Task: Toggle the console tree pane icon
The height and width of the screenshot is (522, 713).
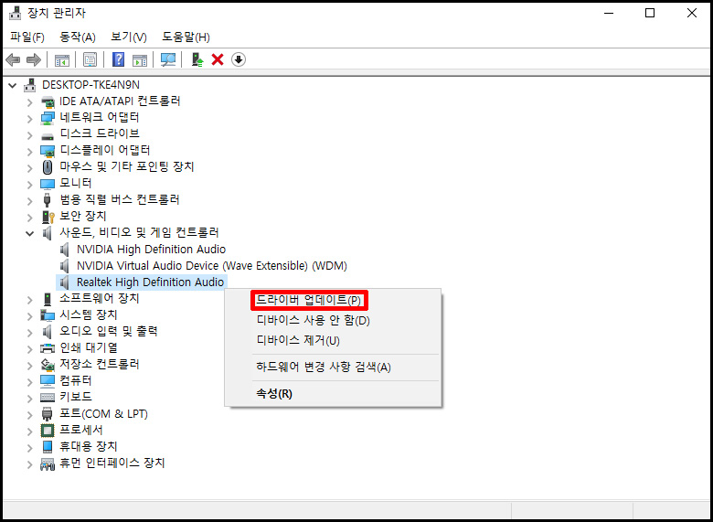Action: [62, 59]
